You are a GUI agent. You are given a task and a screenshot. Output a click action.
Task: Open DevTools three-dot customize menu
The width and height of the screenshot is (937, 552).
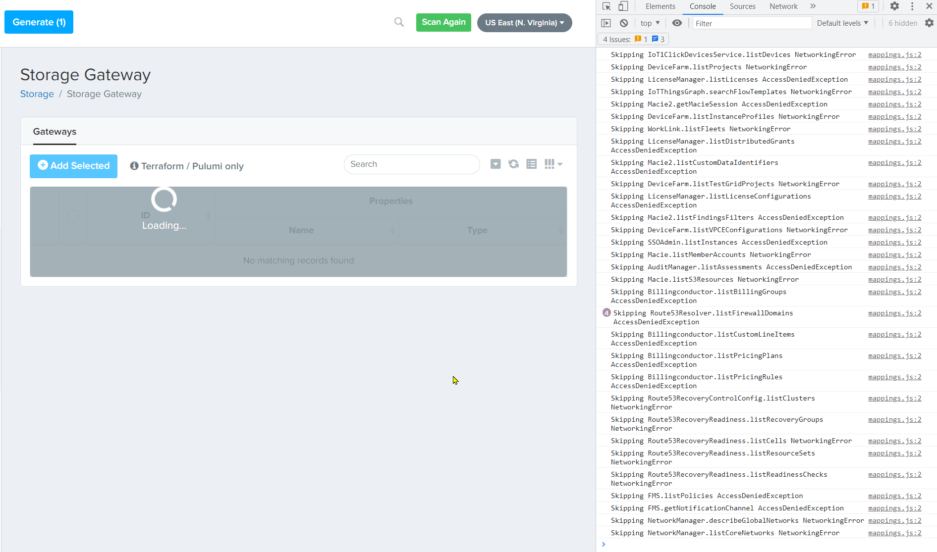[x=912, y=6]
